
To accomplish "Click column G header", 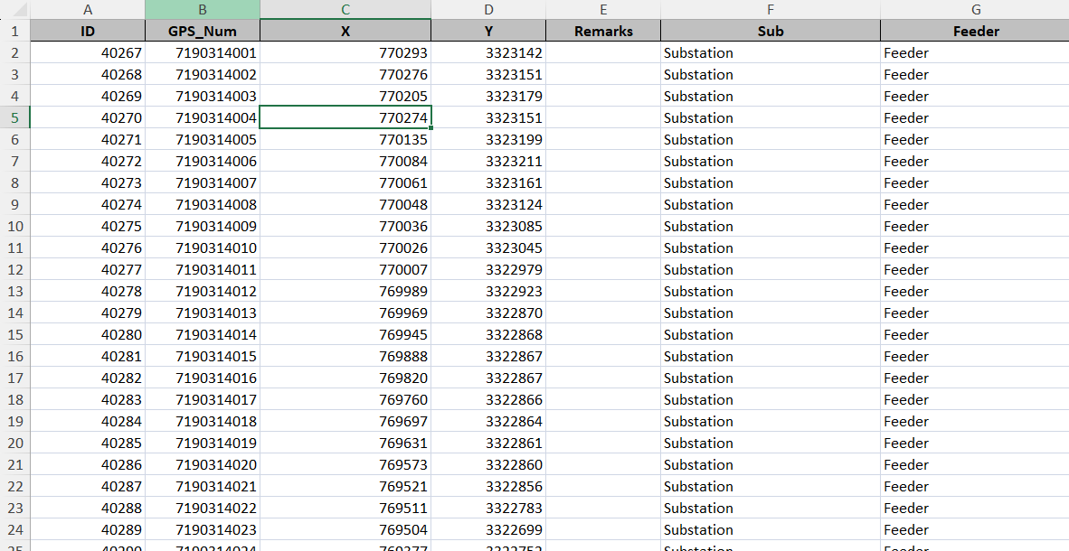I will tap(976, 10).
